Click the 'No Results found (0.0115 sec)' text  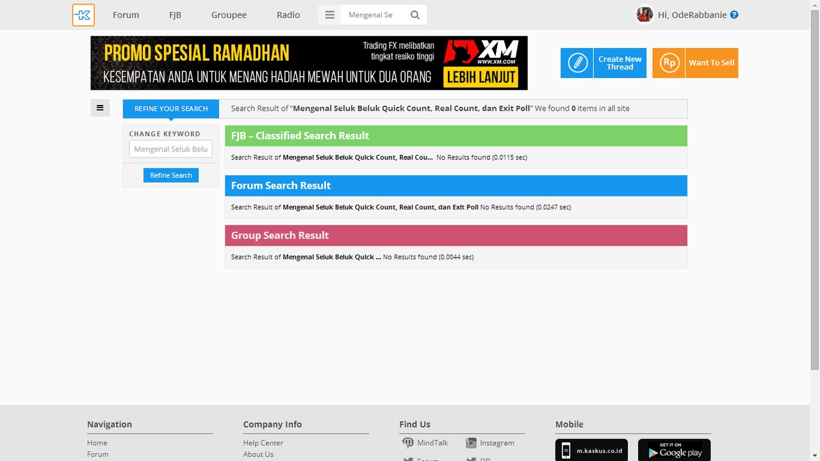coord(482,158)
